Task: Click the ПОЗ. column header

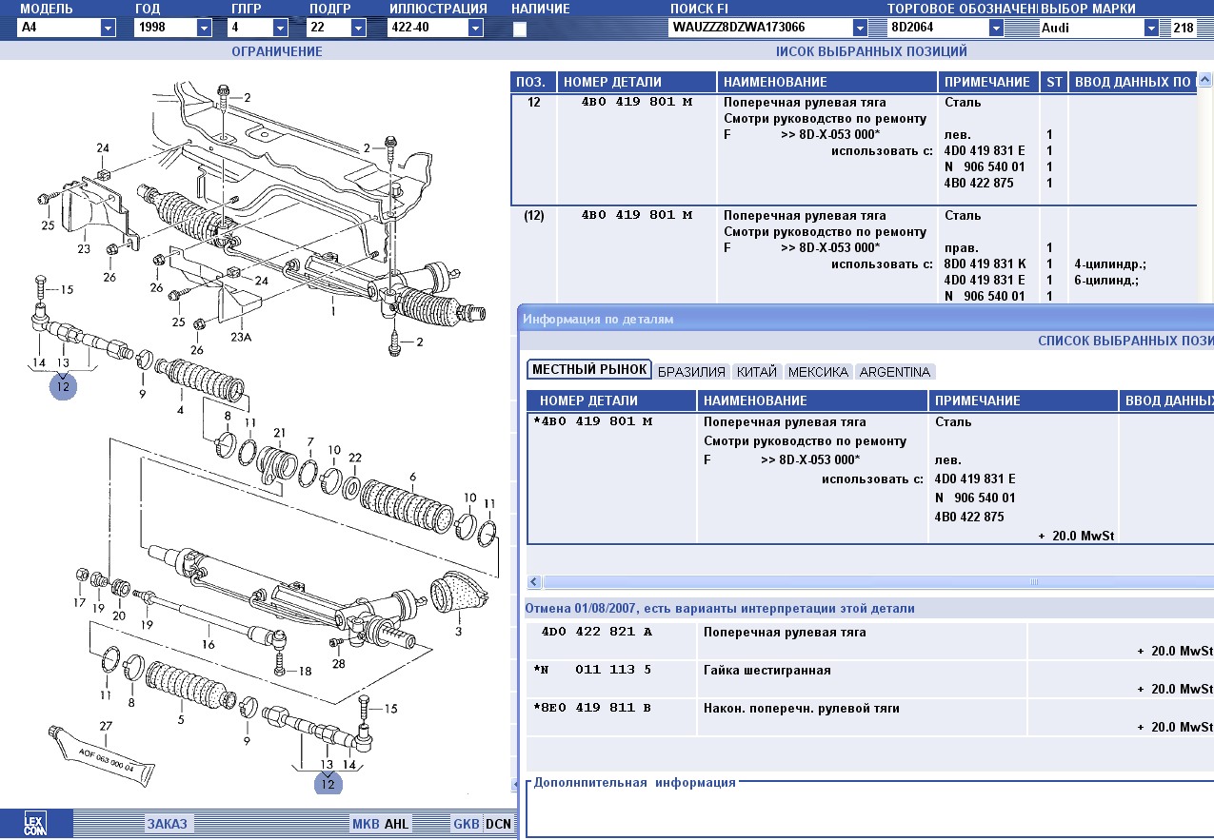Action: [x=533, y=82]
